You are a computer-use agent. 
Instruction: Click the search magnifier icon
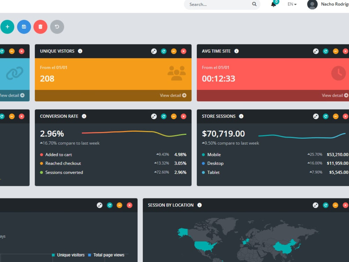click(x=254, y=4)
